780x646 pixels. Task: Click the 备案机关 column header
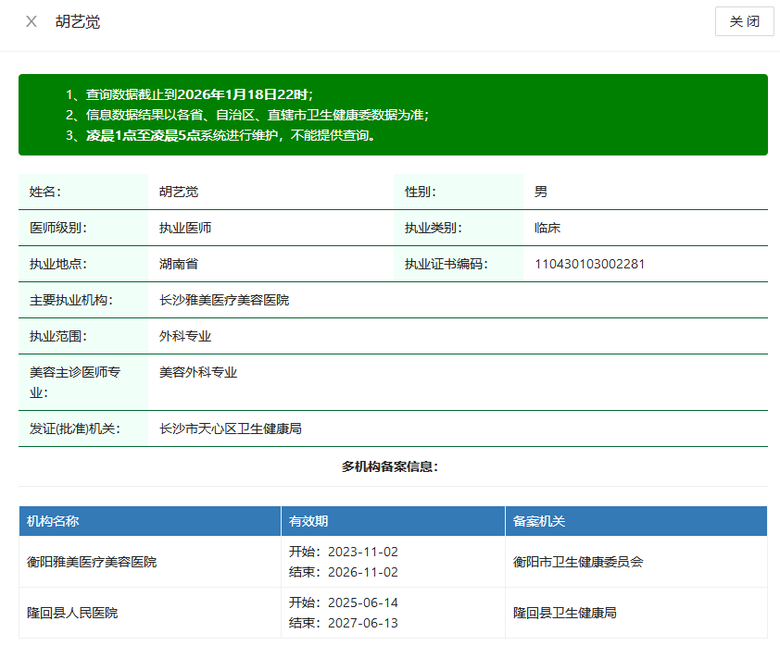click(x=539, y=521)
